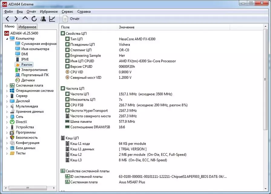Expand the Дисплей tree node
Viewport: 271px width, 194px height.
click(x=7, y=101)
